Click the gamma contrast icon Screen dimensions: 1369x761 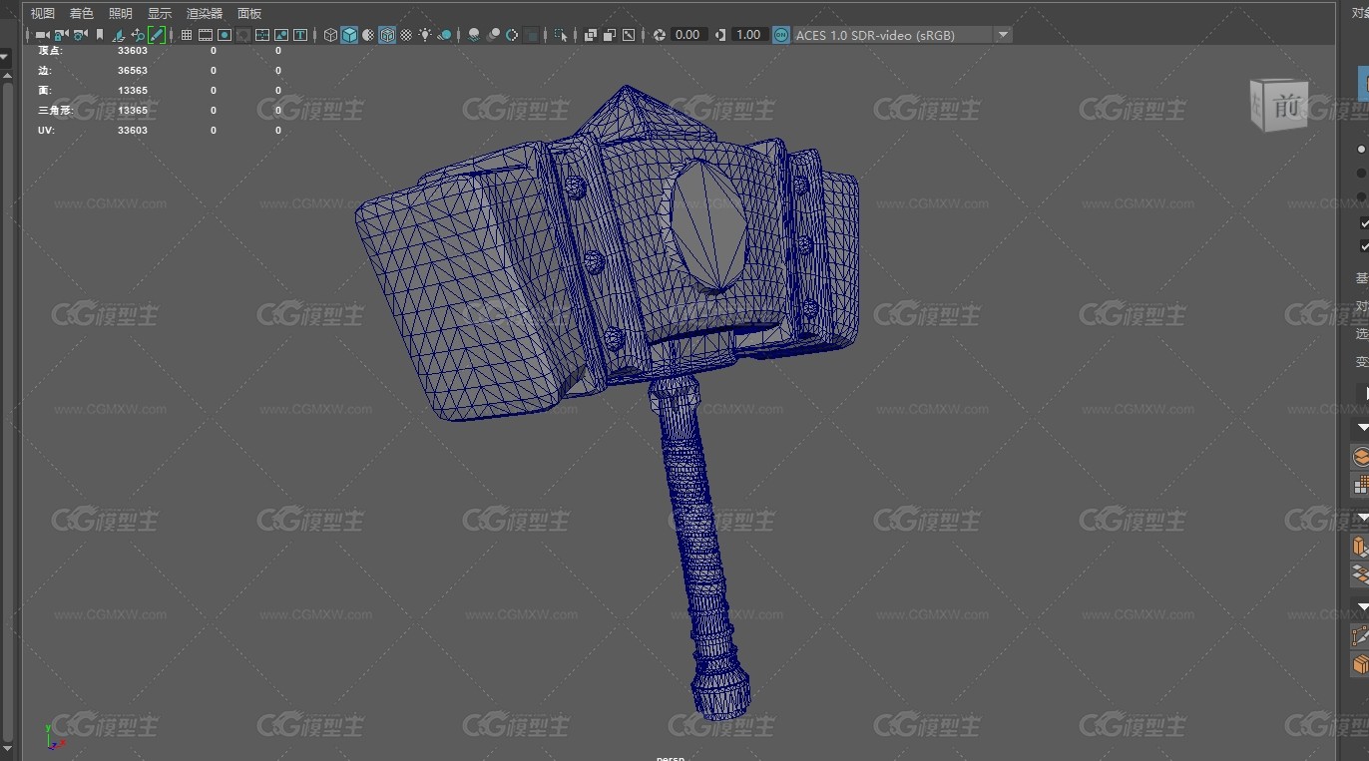click(719, 35)
